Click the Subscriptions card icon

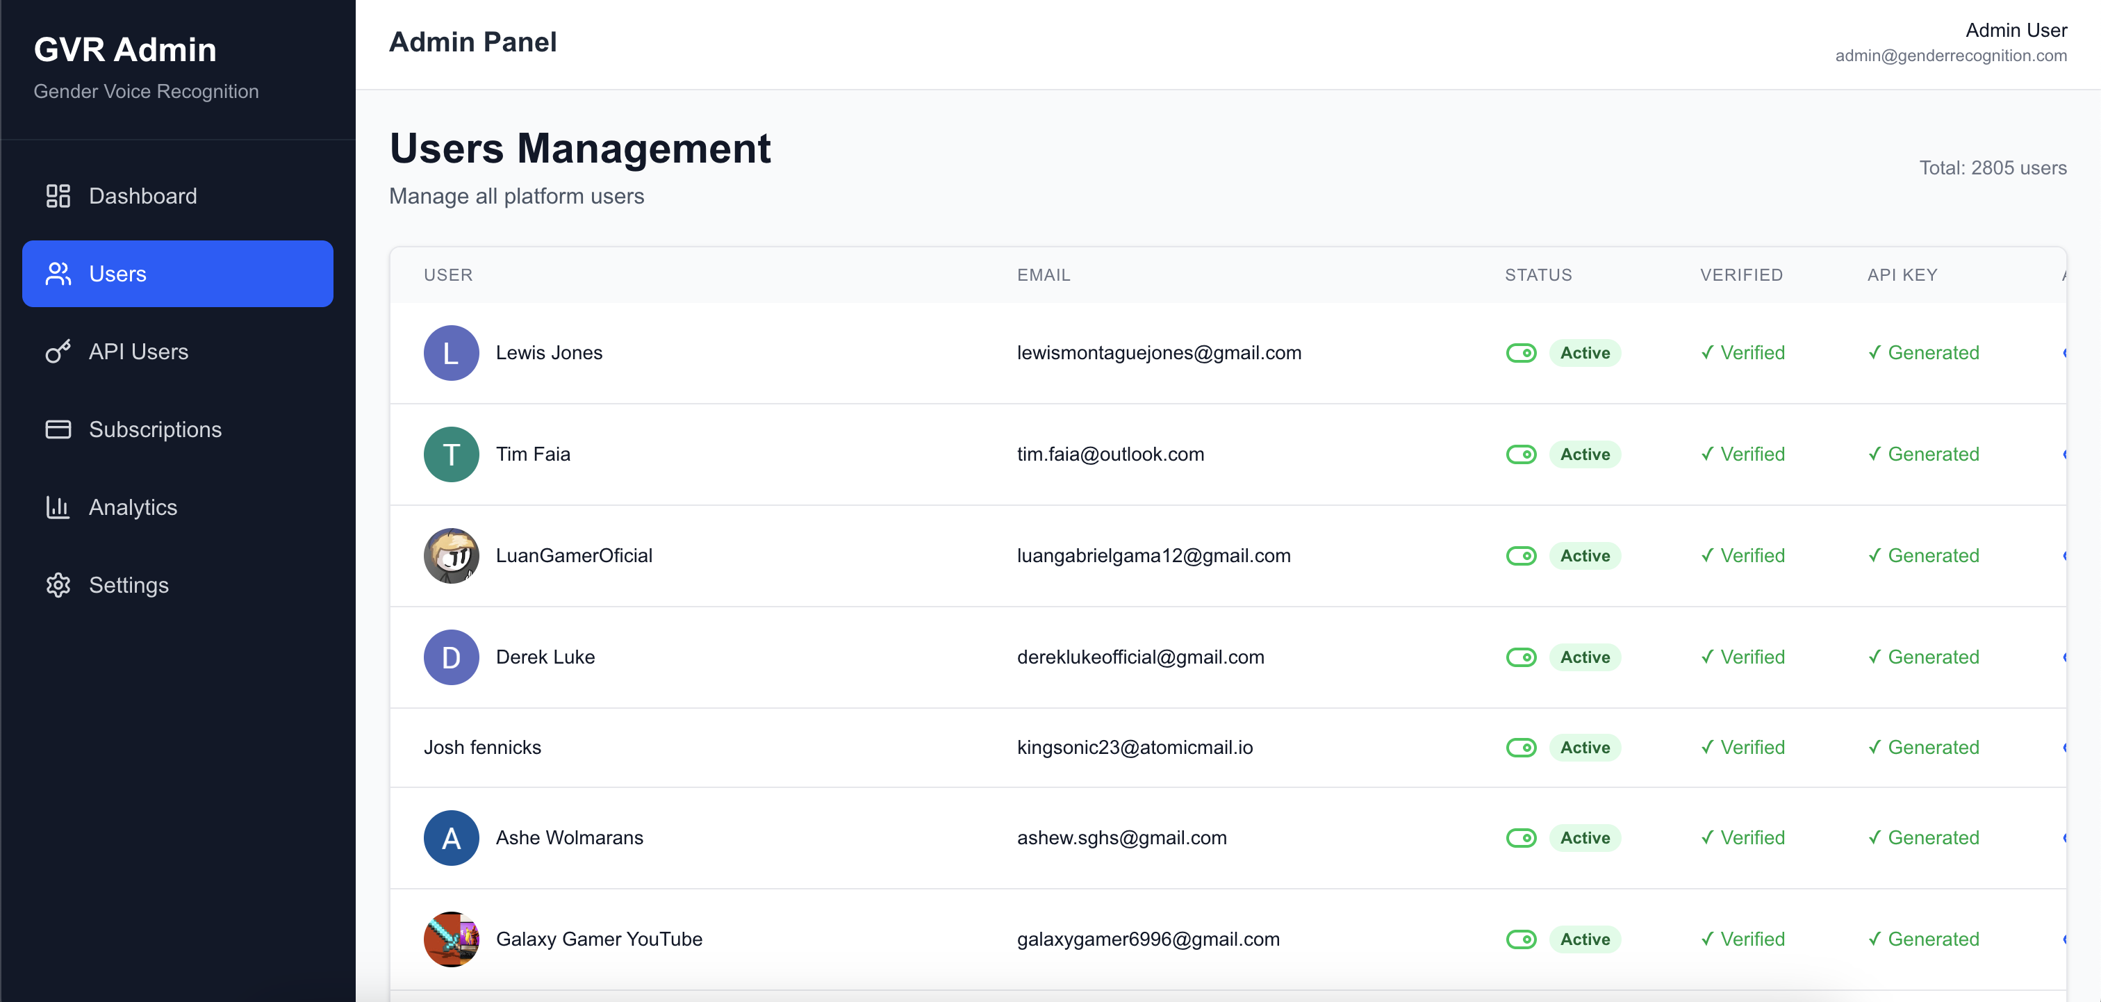[58, 429]
